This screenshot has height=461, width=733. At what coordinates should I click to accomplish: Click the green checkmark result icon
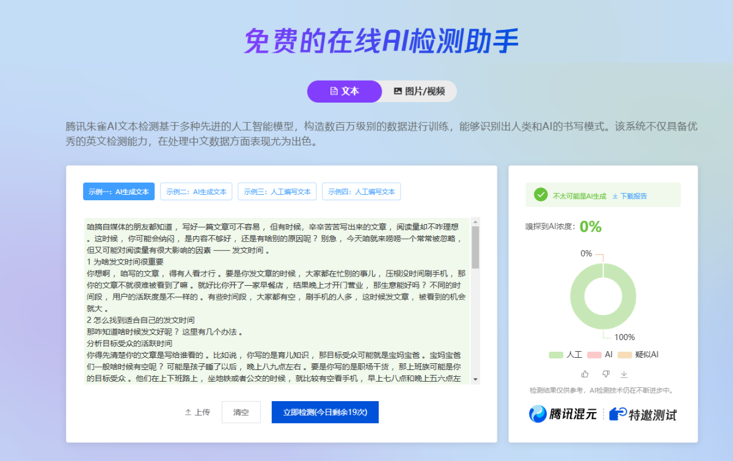(541, 195)
